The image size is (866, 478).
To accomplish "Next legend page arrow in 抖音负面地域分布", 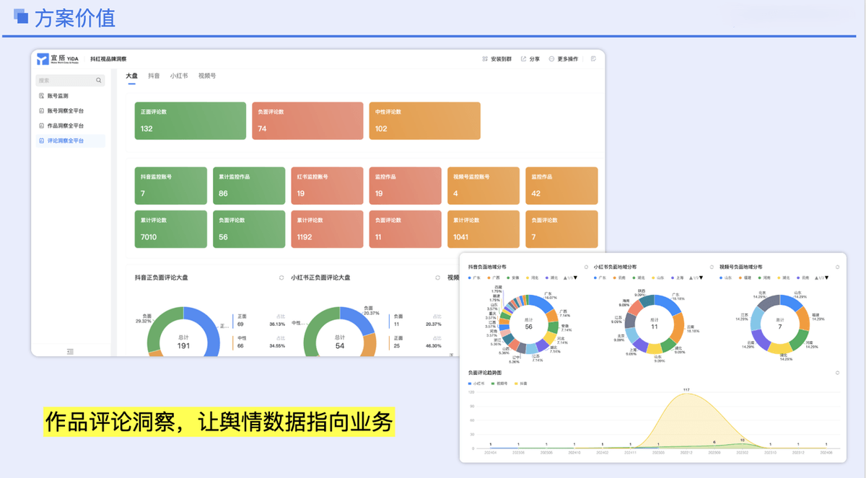I will click(575, 278).
